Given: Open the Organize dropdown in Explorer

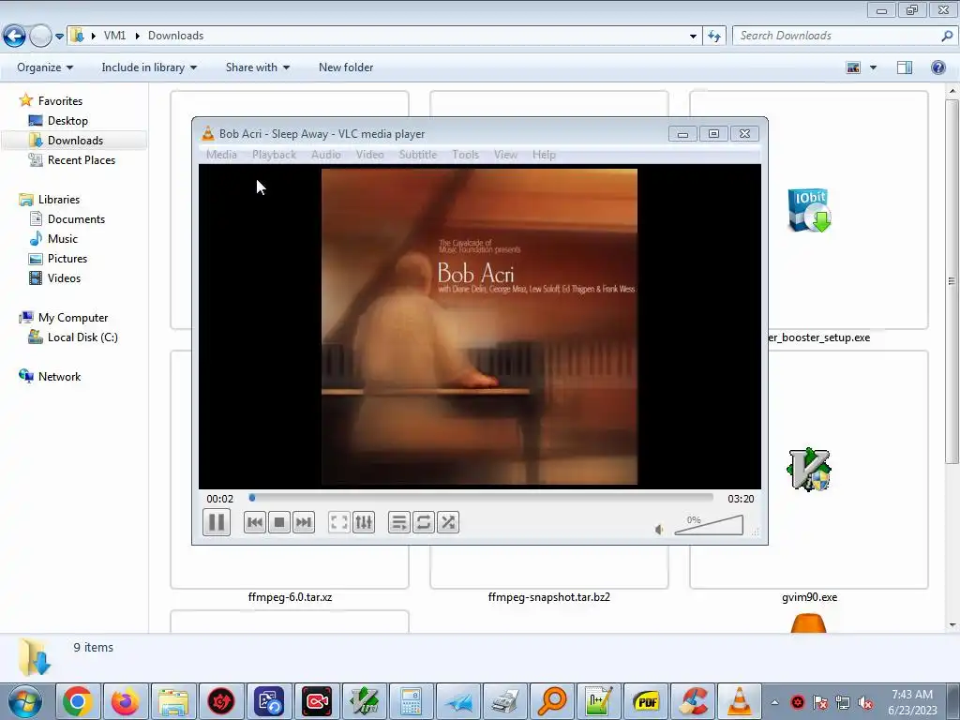Looking at the screenshot, I should pos(45,67).
